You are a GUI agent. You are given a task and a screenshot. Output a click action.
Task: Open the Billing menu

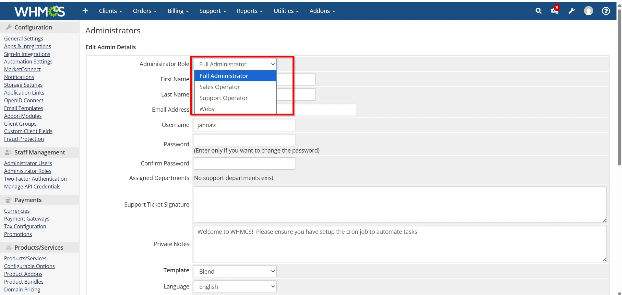[178, 11]
